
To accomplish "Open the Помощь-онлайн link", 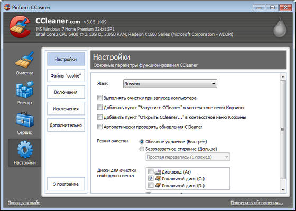I will [24, 203].
